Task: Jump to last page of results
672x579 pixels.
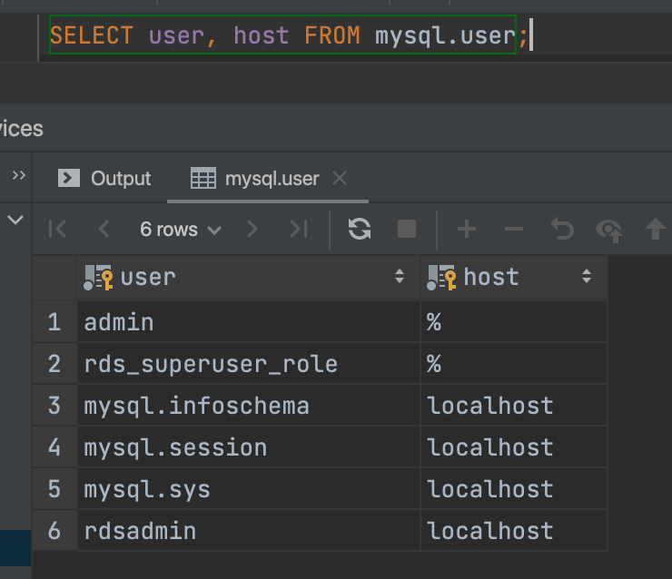Action: (298, 230)
